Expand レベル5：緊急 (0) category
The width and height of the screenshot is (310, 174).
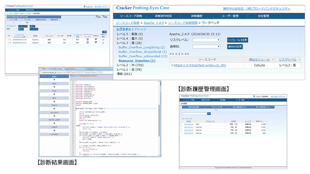[x=130, y=34]
